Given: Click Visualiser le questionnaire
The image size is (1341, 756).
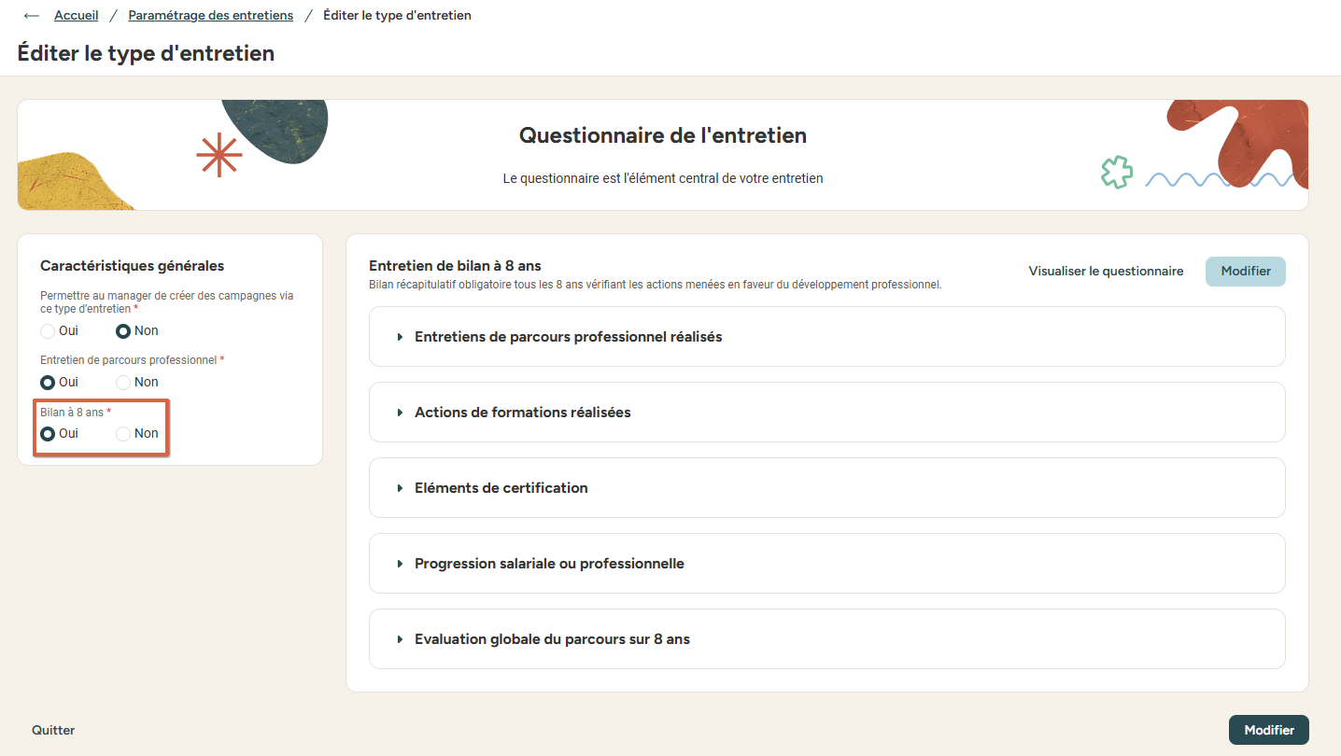Looking at the screenshot, I should click(1106, 272).
